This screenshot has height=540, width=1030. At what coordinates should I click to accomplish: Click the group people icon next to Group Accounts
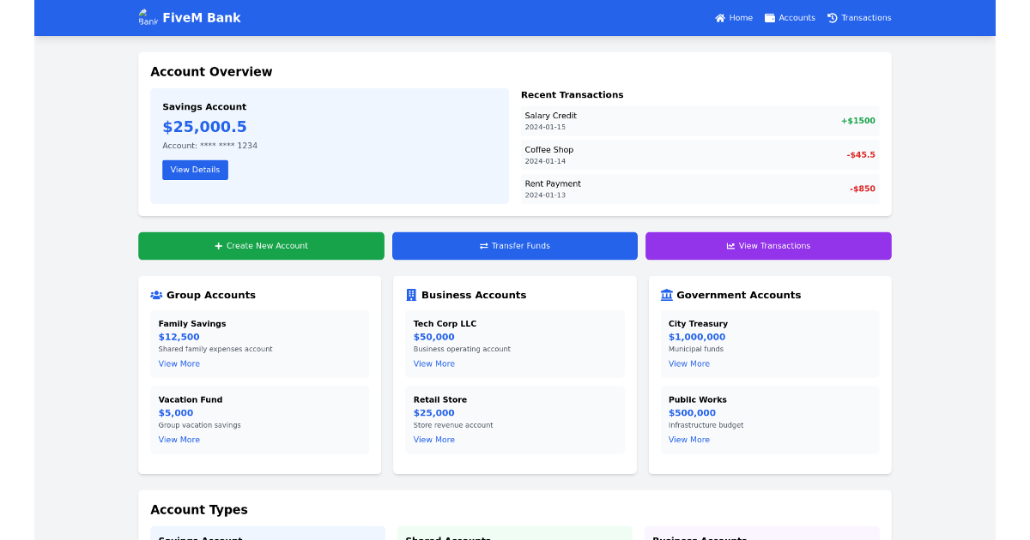(155, 295)
